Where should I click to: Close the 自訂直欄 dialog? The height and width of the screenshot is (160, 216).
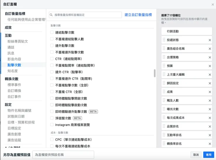coord(213,4)
